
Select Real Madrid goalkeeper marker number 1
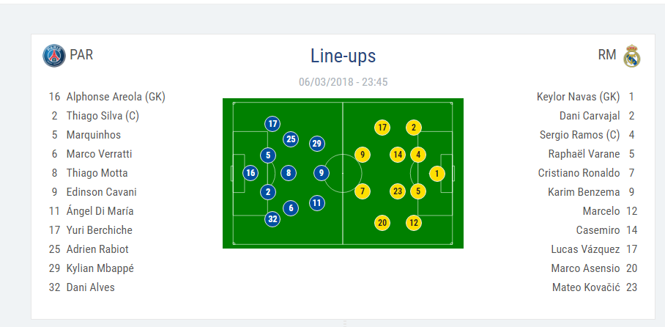click(x=436, y=174)
